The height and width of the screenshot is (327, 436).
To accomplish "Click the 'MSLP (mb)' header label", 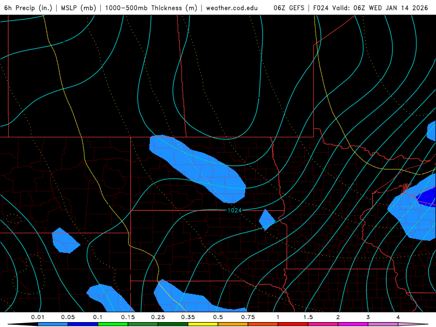I will [x=78, y=8].
